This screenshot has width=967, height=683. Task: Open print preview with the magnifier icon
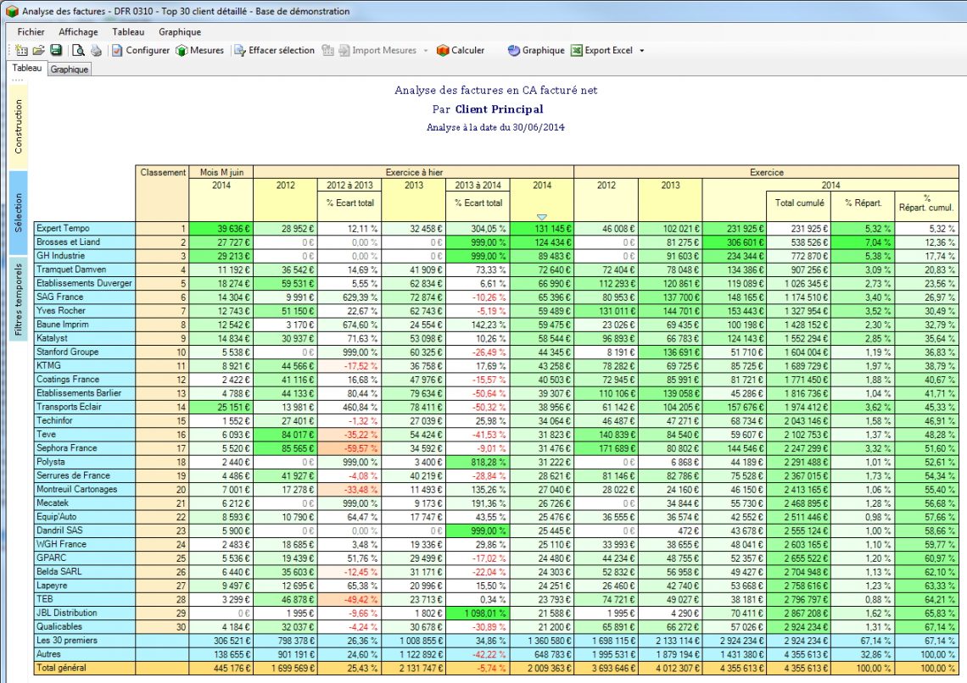pos(78,51)
